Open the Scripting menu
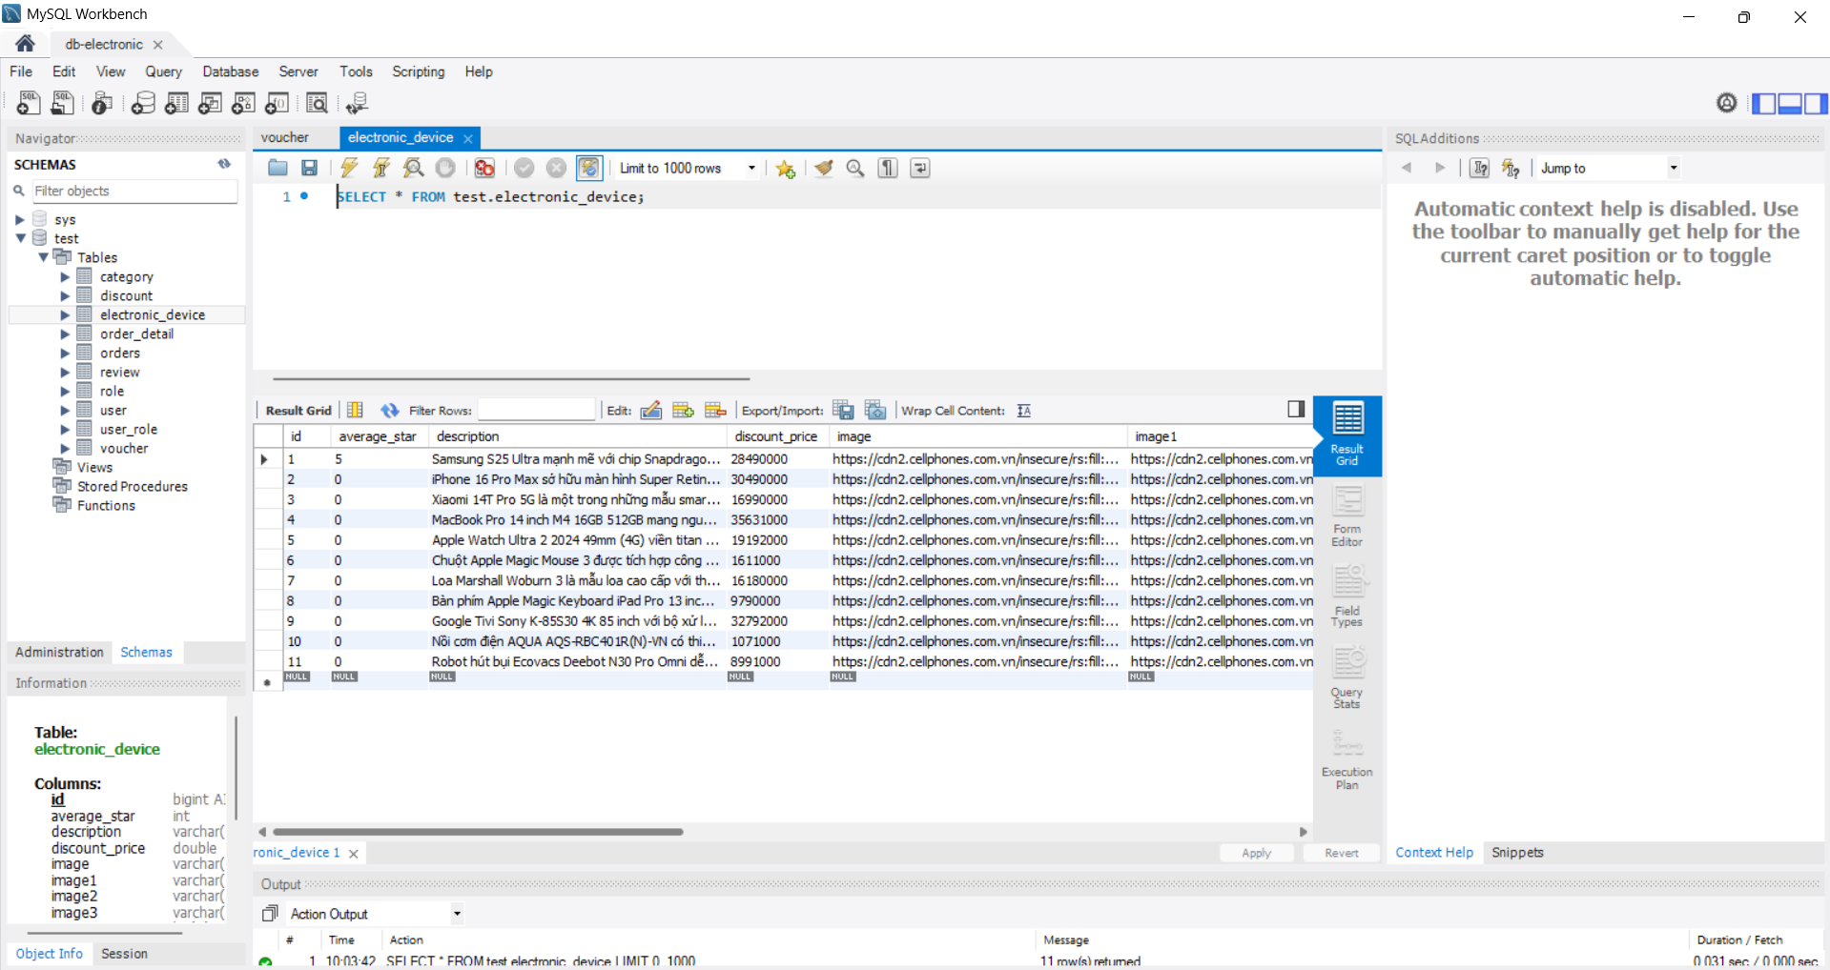 click(419, 71)
